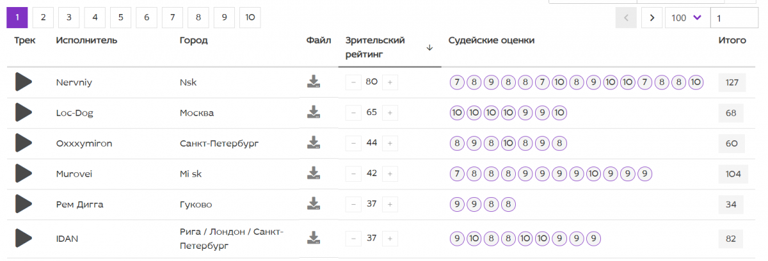This screenshot has width=768, height=261.
Task: Sort by Зрительский рейтинг arrow
Action: tap(429, 47)
